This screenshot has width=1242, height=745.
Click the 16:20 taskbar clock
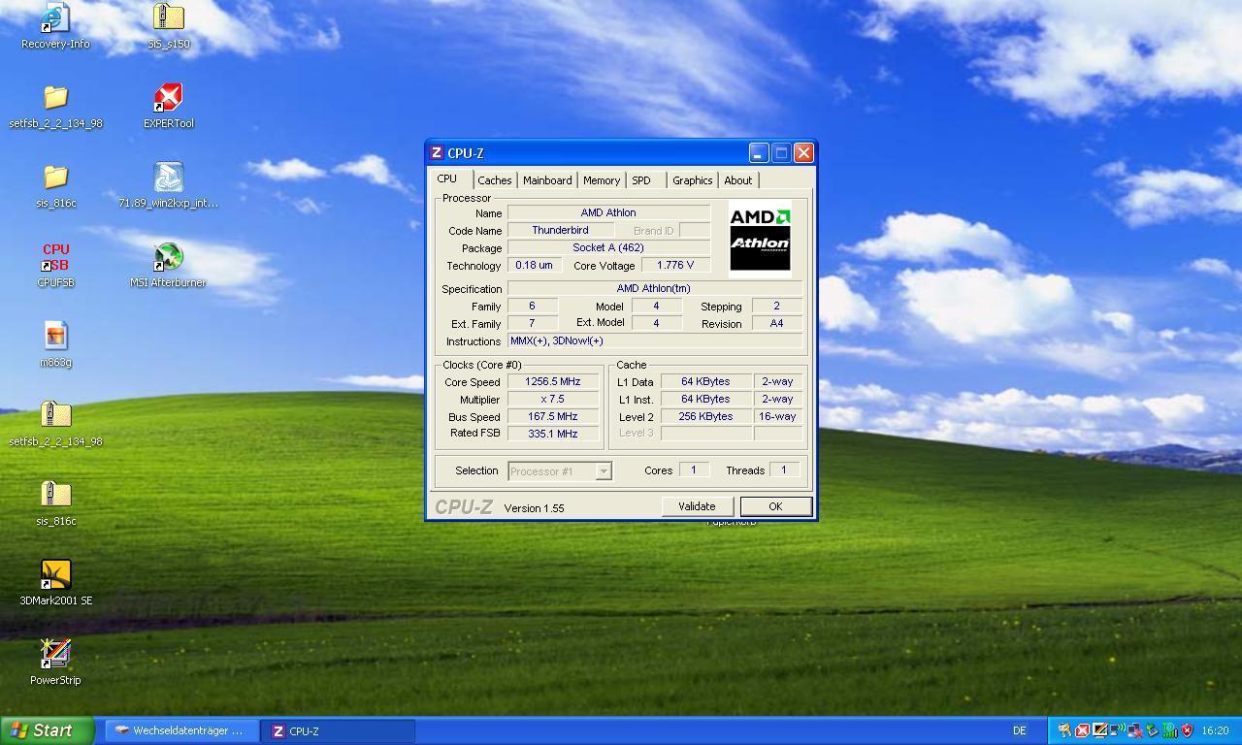pyautogui.click(x=1215, y=730)
